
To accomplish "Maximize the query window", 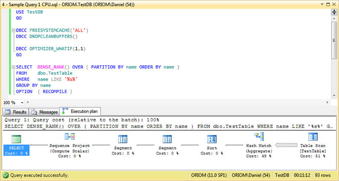I will [328, 4].
